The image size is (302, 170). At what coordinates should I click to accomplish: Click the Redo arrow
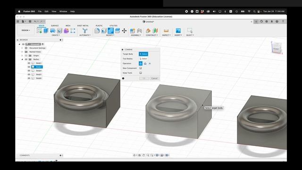tap(41, 21)
